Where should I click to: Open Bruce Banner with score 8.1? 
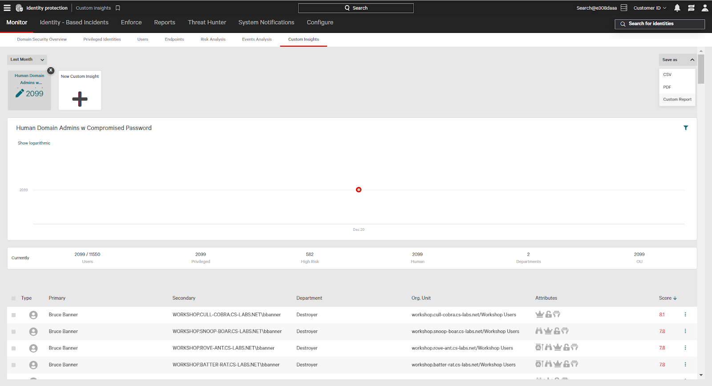pos(63,315)
